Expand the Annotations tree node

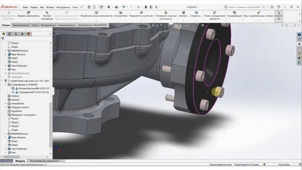tap(5, 103)
